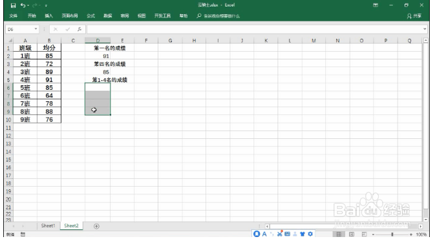
Task: Open Insert Function fx icon
Action: (x=80, y=29)
